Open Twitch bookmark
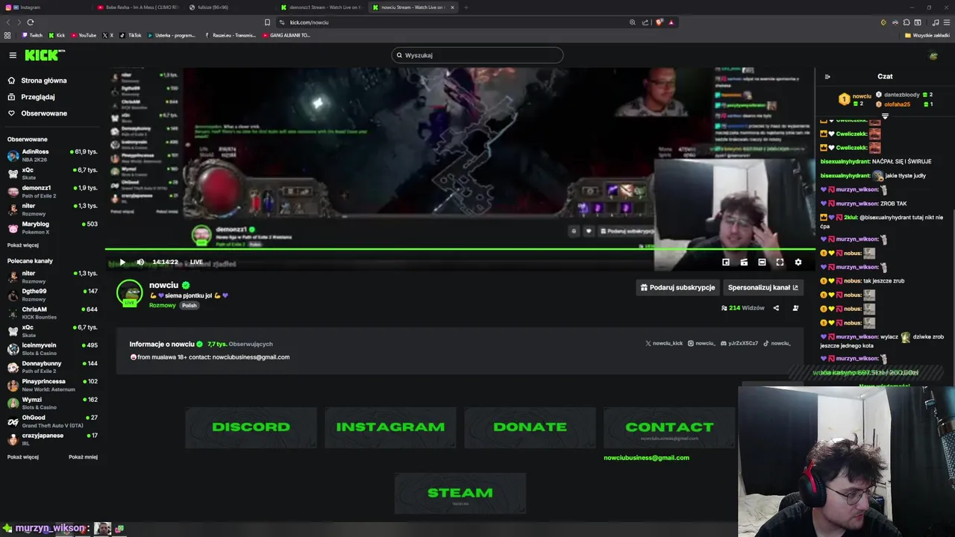The image size is (955, 537). [x=32, y=35]
